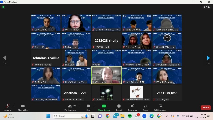
Task: Expand audio options arrow beside Unmute
Action: point(13,106)
